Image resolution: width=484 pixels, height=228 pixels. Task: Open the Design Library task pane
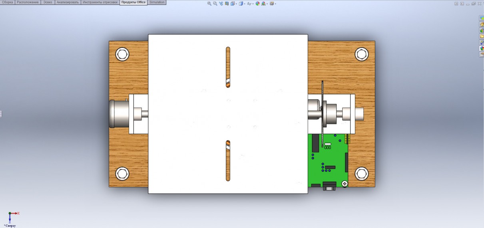[x=482, y=30]
